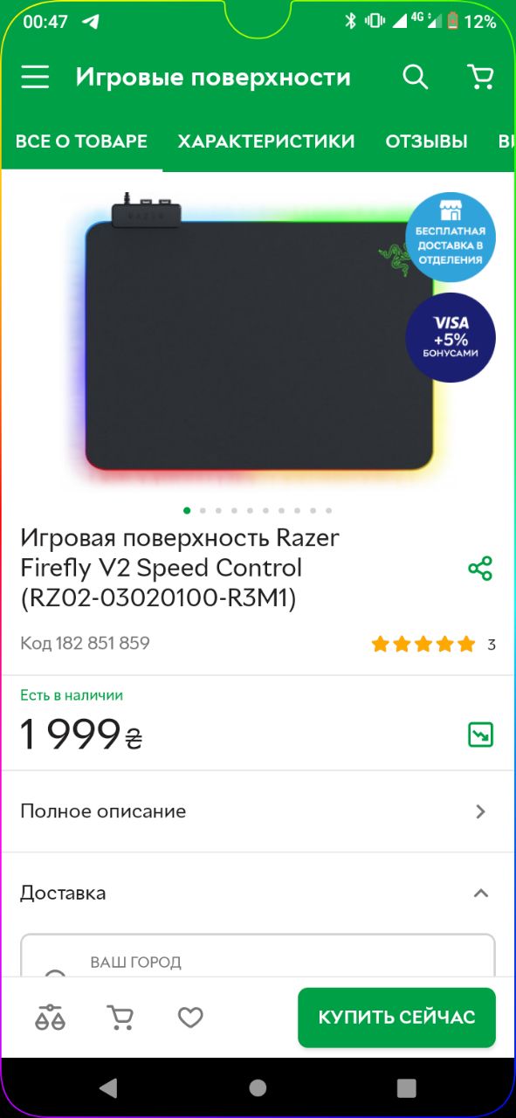Screen dimensions: 516x1118
Task: Open the hamburger navigation menu
Action: pos(35,77)
